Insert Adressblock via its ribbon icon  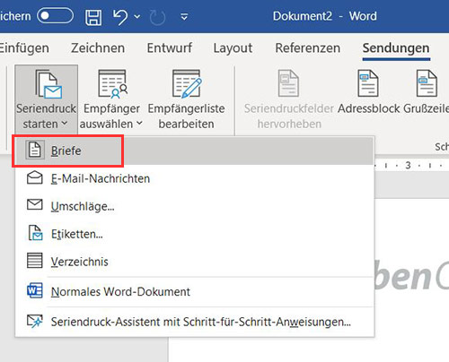[x=368, y=83]
